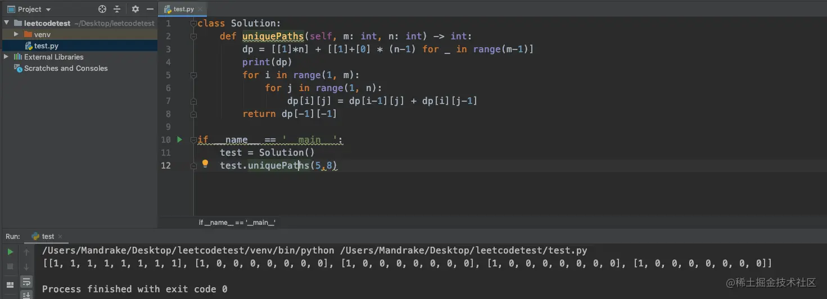Click line number 9 in the gutter

[x=168, y=127]
